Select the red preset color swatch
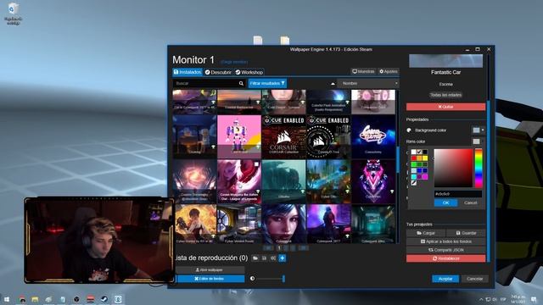This screenshot has width=543, height=305. [414, 158]
